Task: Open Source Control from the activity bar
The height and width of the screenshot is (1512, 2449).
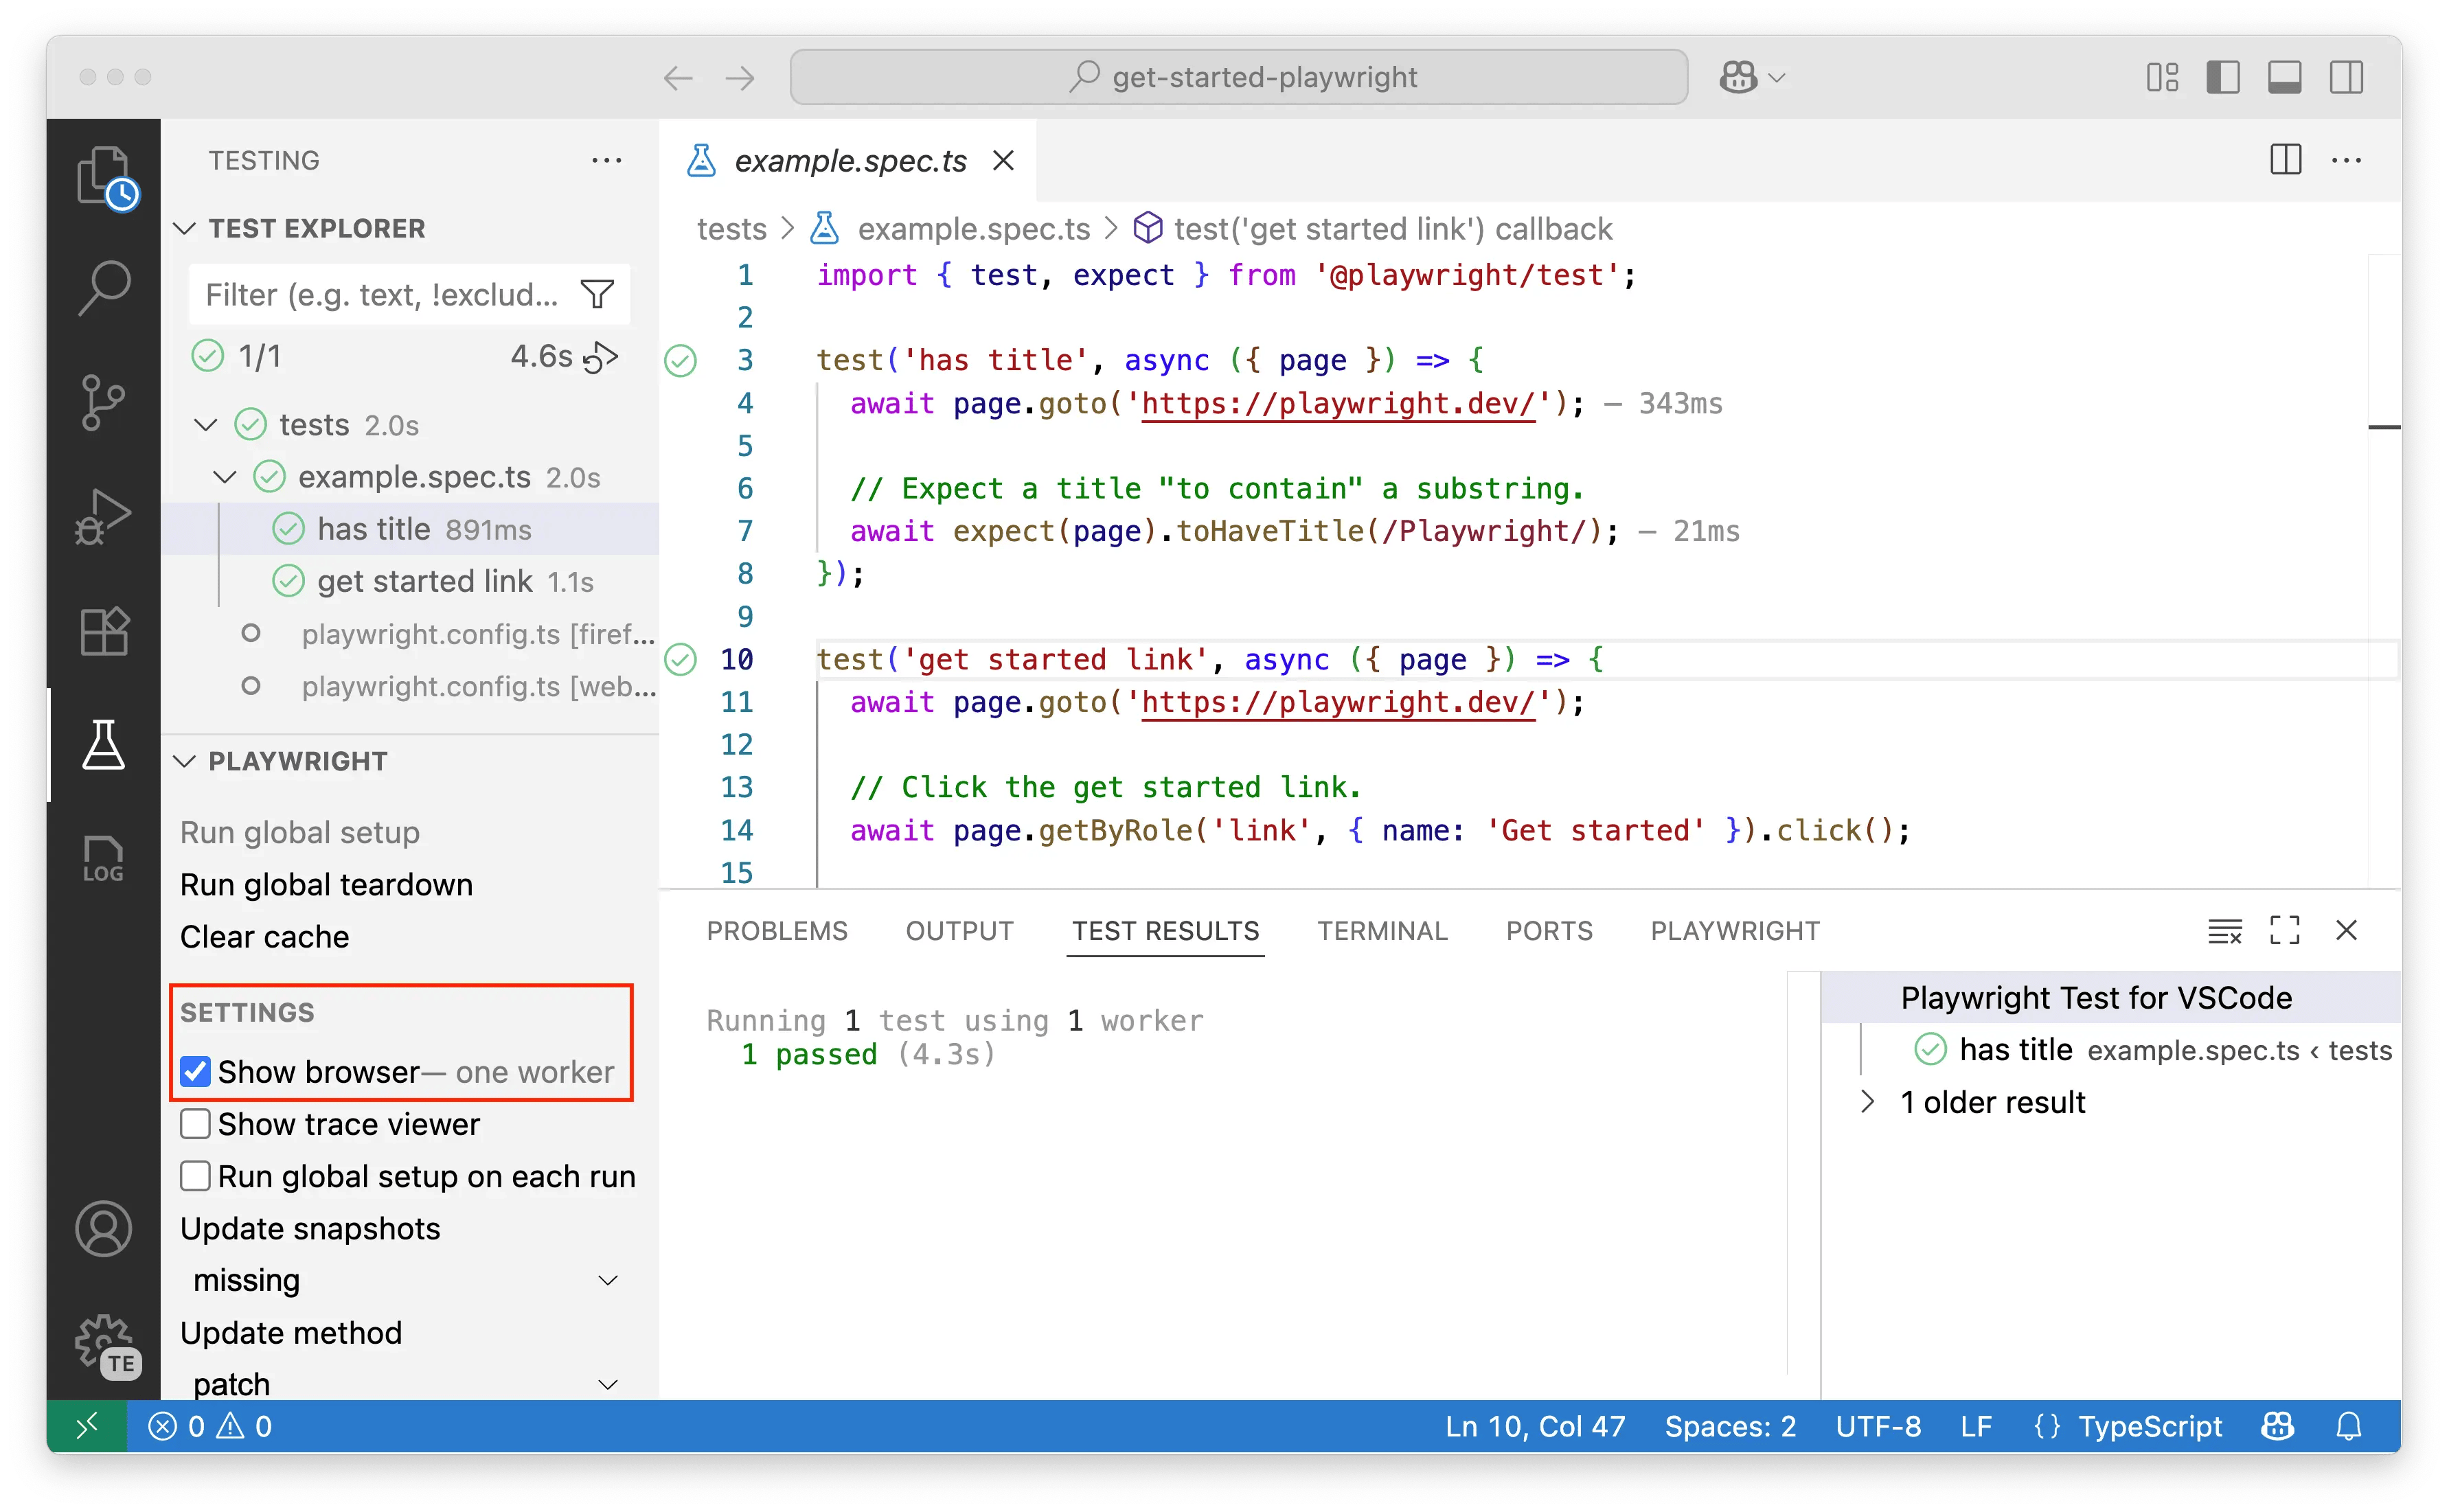Action: (103, 402)
